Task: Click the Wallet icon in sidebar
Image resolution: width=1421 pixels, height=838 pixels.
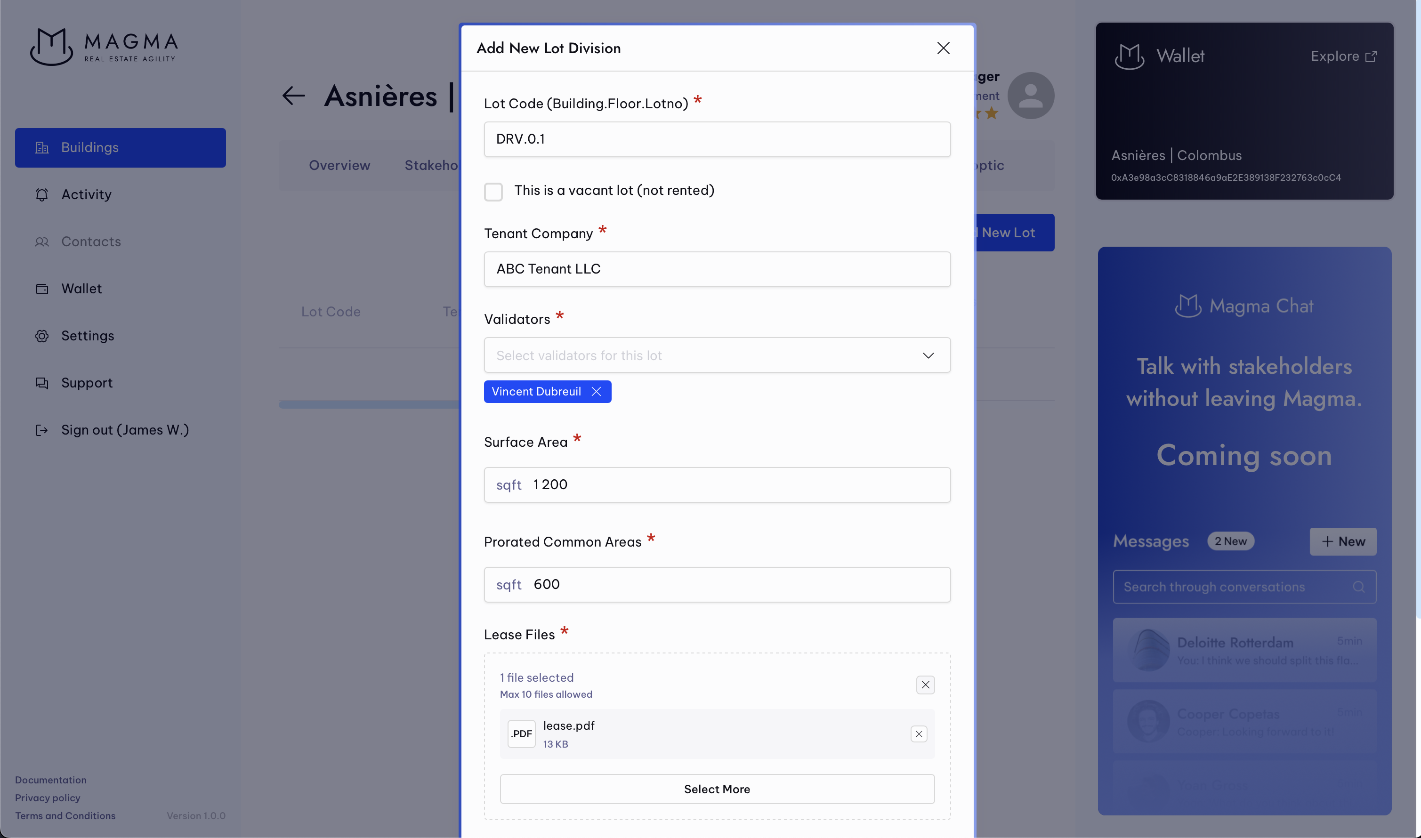Action: (x=42, y=289)
